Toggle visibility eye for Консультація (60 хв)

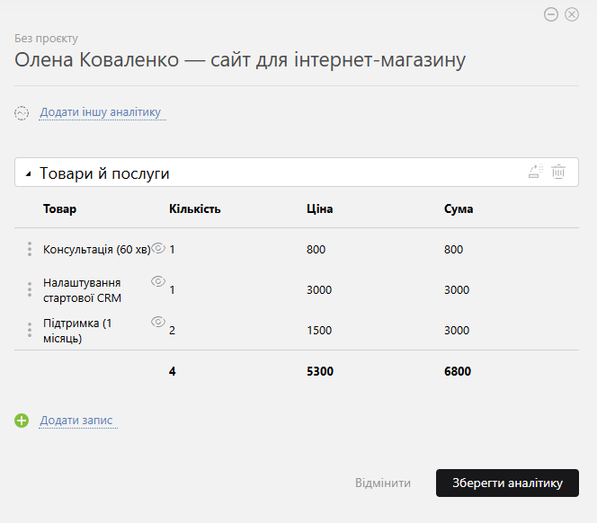pyautogui.click(x=158, y=248)
